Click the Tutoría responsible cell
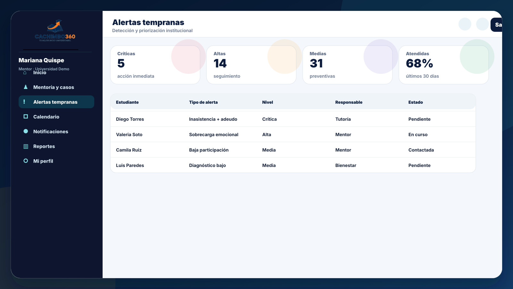 [343, 119]
